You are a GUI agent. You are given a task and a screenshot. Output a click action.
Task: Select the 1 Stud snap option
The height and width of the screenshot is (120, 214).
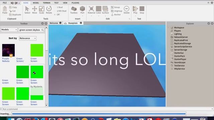click(x=58, y=7)
